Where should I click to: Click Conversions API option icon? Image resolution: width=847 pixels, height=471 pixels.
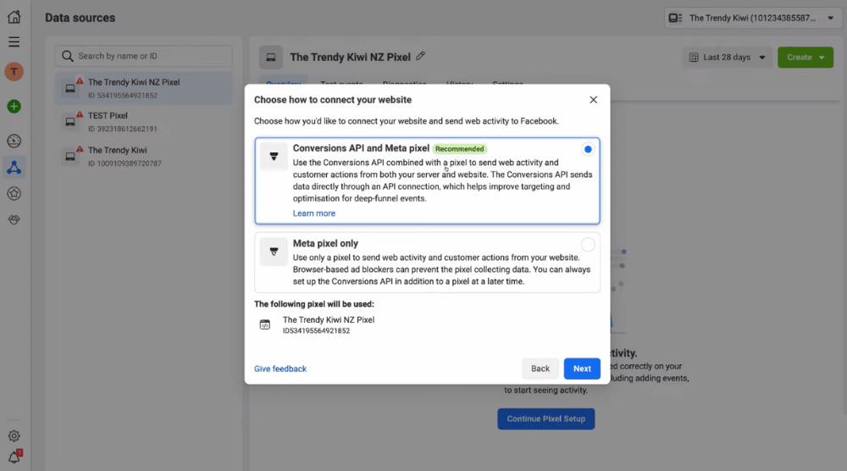274,157
